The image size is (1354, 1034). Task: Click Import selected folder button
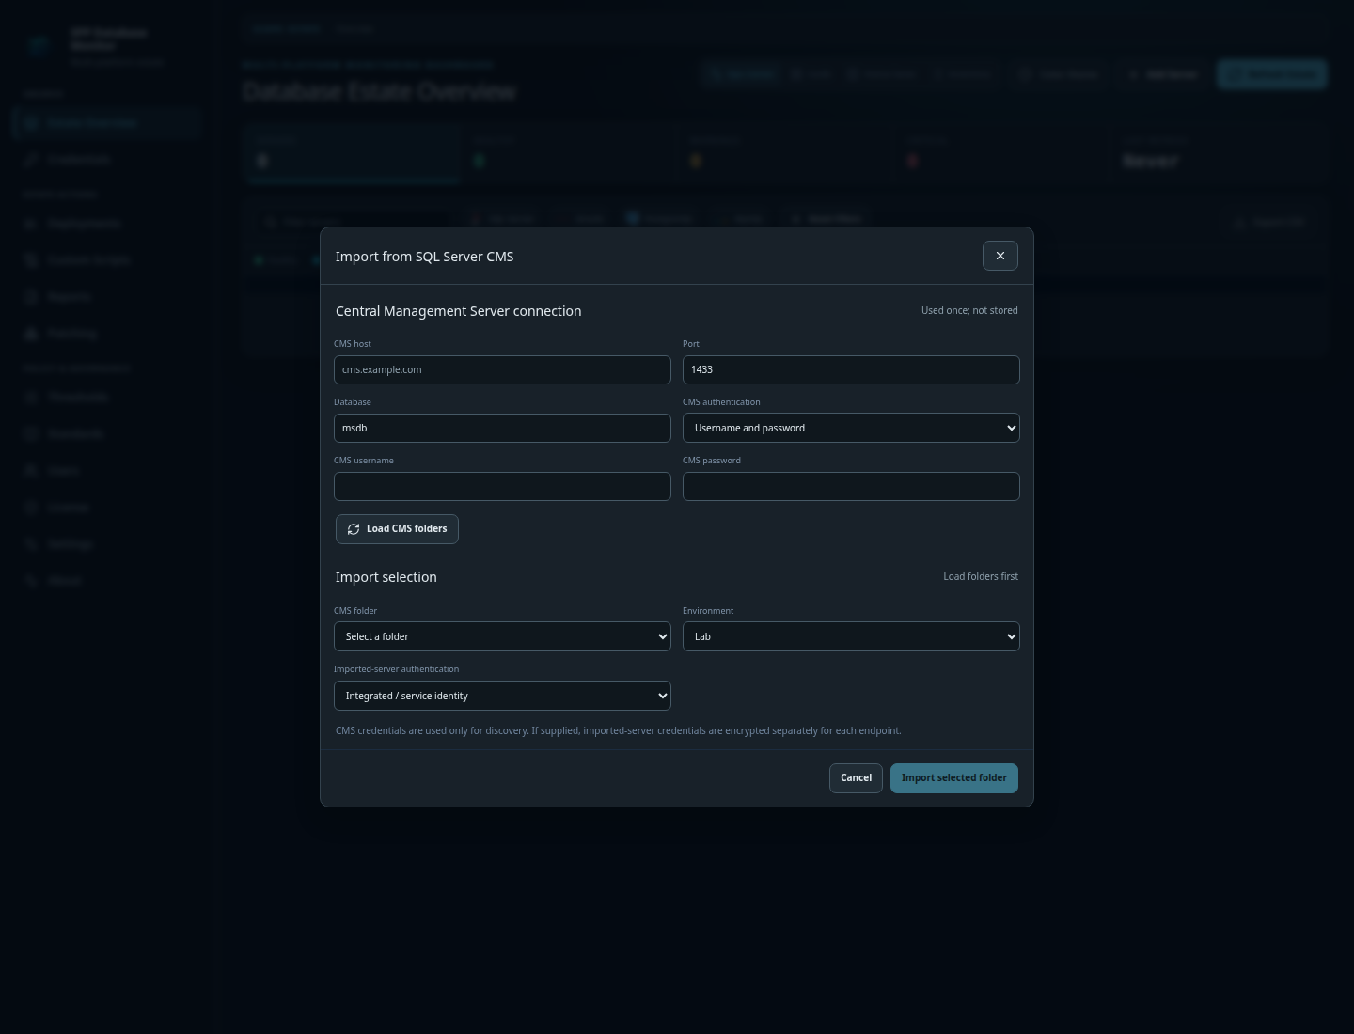(x=953, y=778)
